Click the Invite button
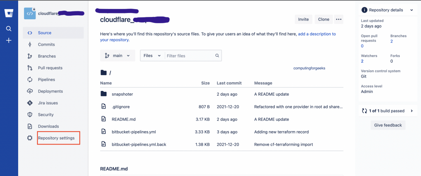421x176 pixels. (303, 19)
